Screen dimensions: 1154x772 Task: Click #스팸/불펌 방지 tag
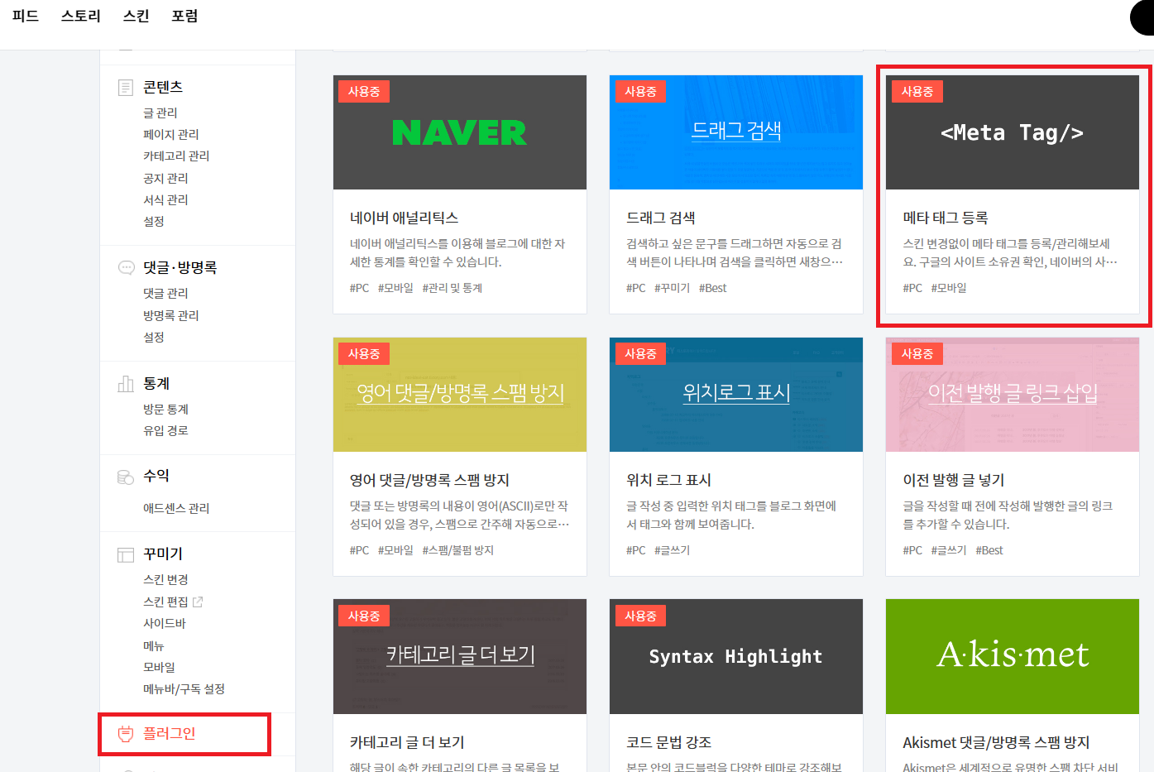pos(457,550)
